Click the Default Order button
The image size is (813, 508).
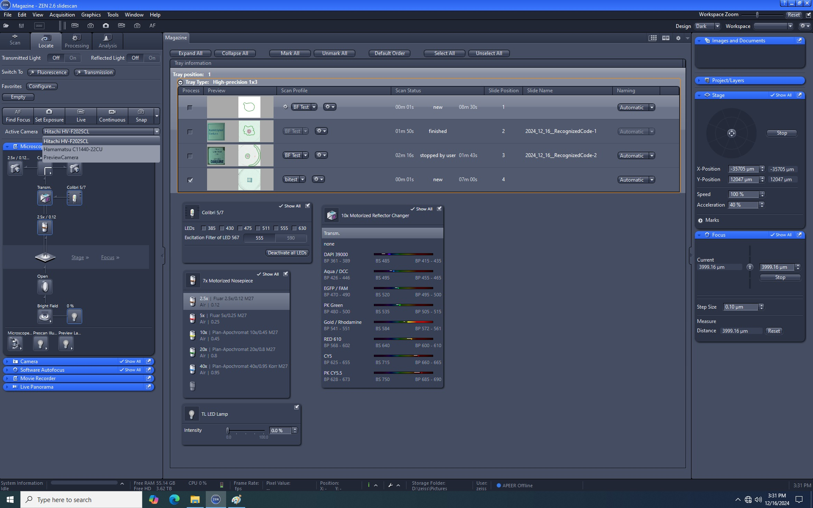pyautogui.click(x=390, y=53)
